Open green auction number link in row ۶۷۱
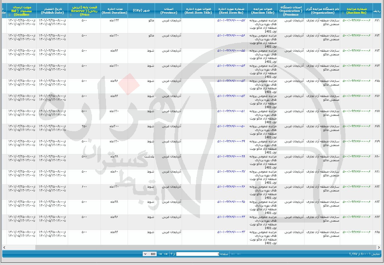384x265 pixels. coord(356,21)
